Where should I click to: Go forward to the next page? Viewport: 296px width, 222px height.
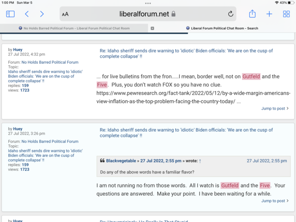click(x=42, y=14)
